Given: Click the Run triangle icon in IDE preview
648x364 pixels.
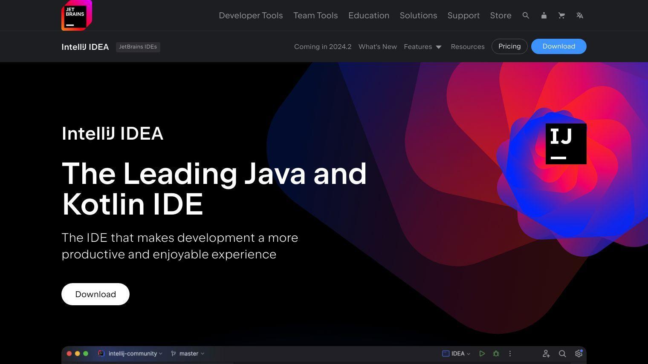Looking at the screenshot, I should (x=482, y=353).
